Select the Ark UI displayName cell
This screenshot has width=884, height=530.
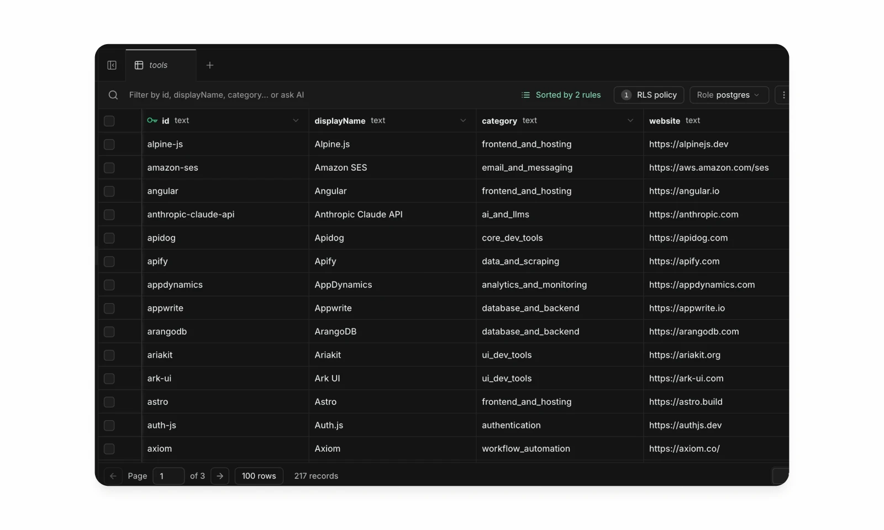point(392,378)
